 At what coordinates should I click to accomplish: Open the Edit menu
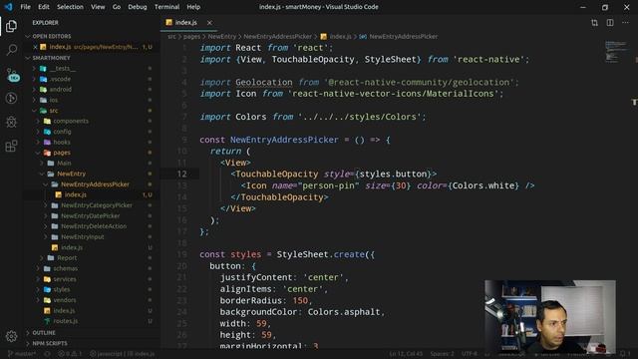click(44, 7)
